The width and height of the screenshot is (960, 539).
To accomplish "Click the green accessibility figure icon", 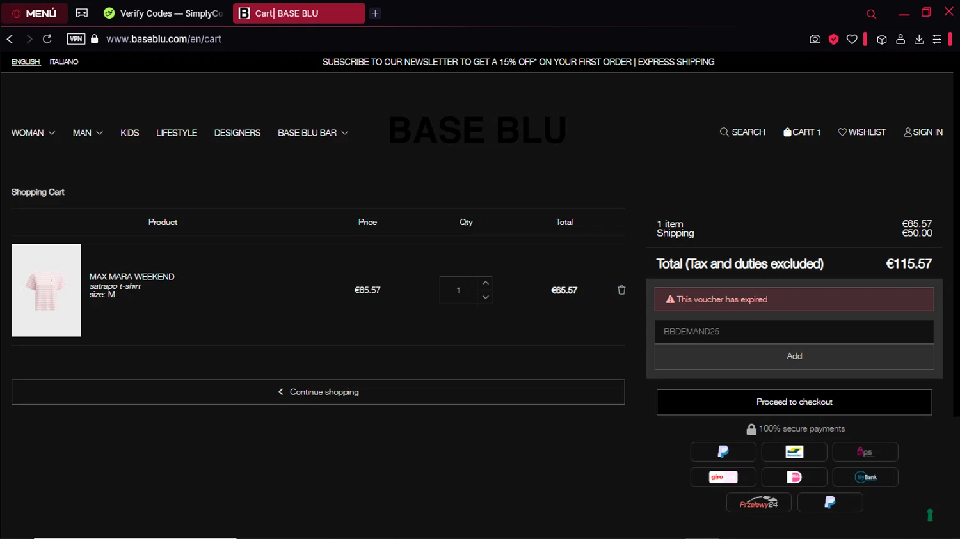I will [x=930, y=515].
